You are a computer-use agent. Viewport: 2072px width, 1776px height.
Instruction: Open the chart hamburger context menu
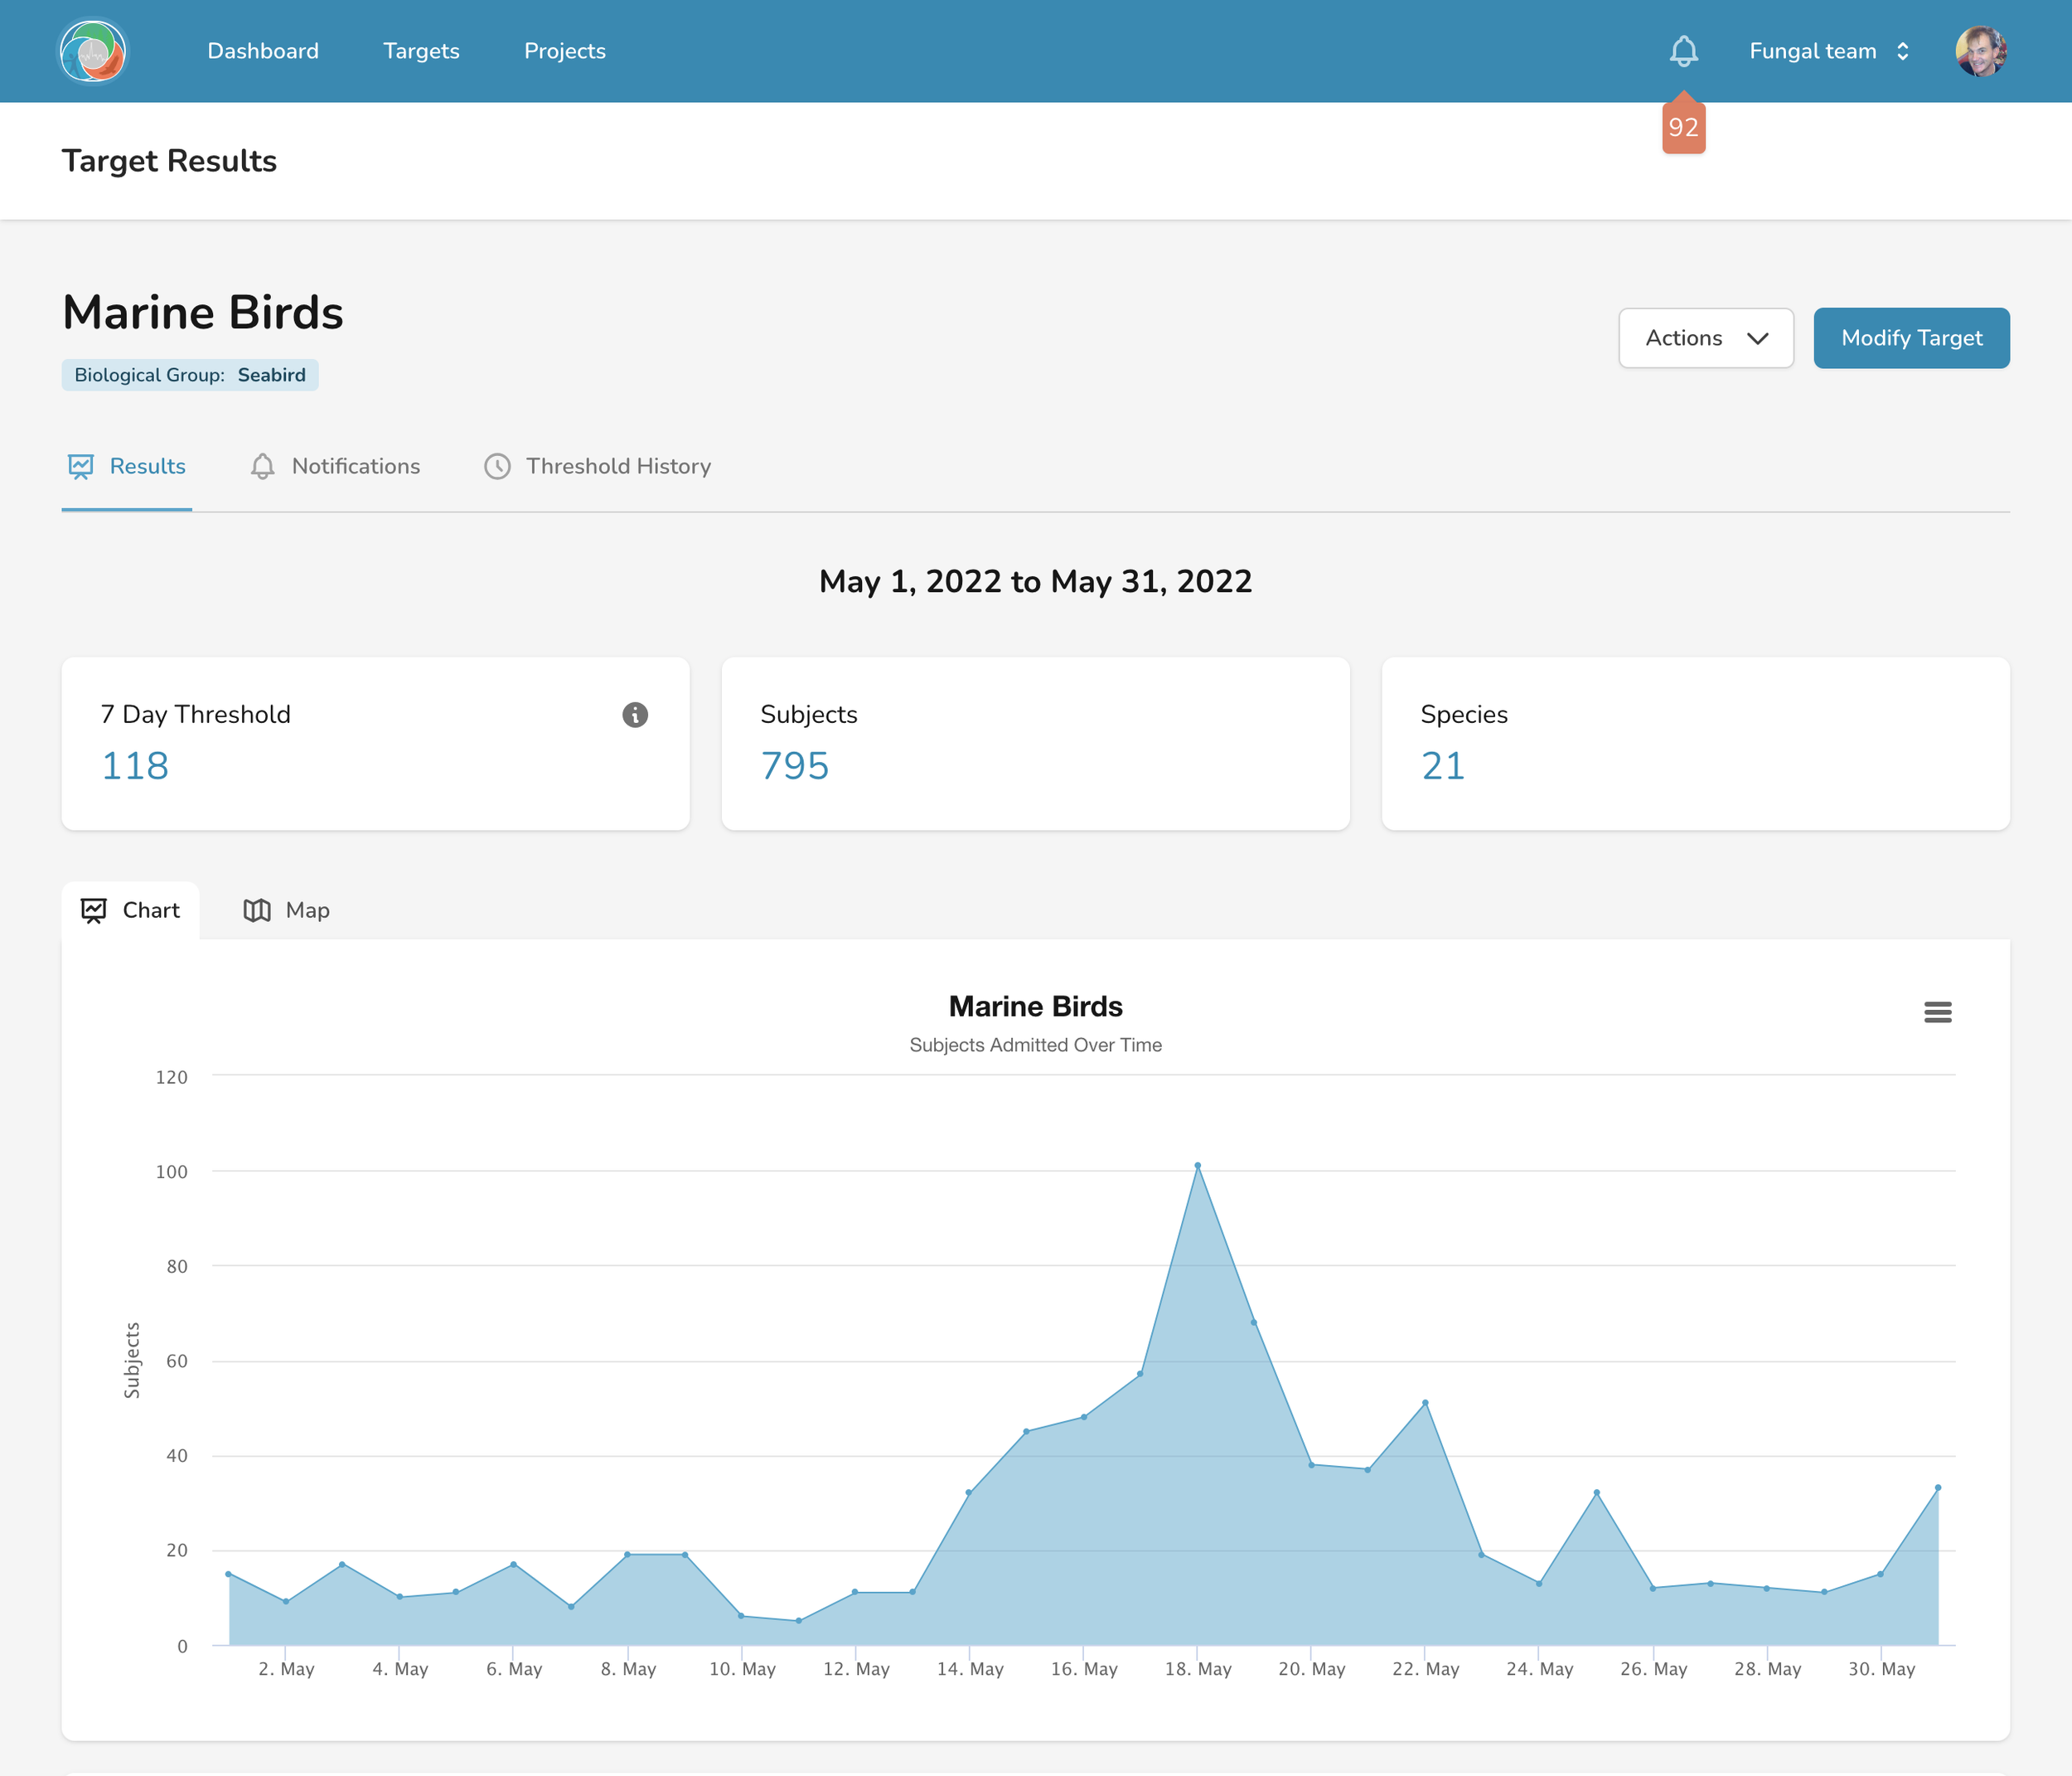1937,1012
